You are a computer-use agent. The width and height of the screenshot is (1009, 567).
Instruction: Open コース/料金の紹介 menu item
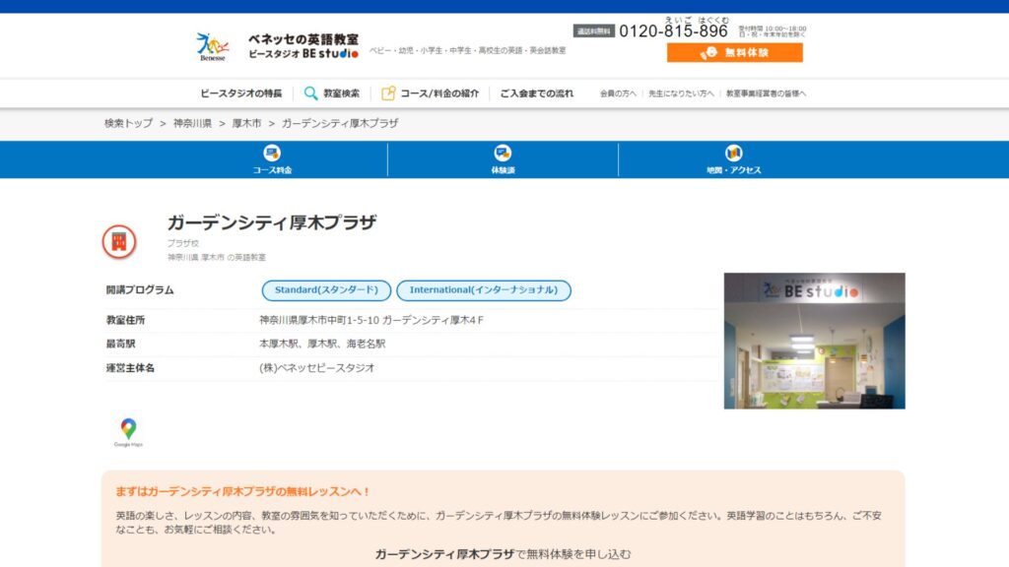[x=439, y=94]
